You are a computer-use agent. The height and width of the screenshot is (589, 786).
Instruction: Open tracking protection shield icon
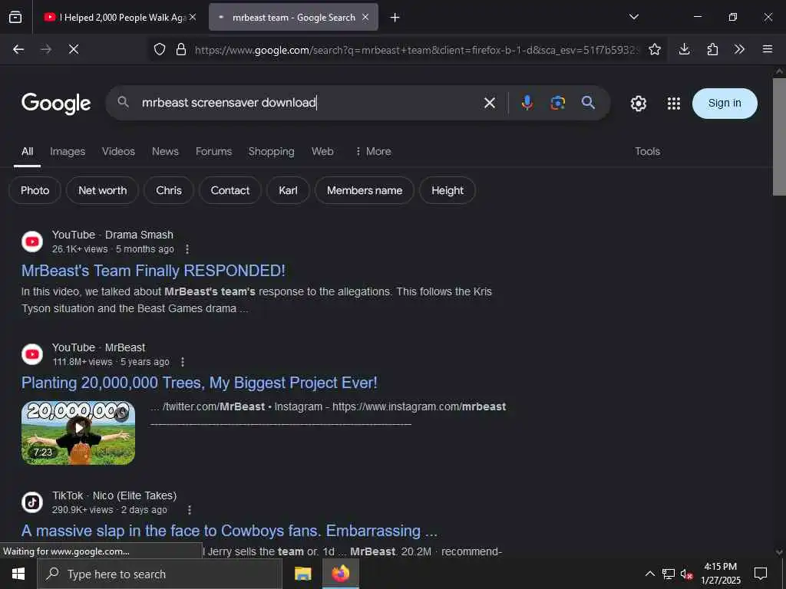click(x=160, y=49)
